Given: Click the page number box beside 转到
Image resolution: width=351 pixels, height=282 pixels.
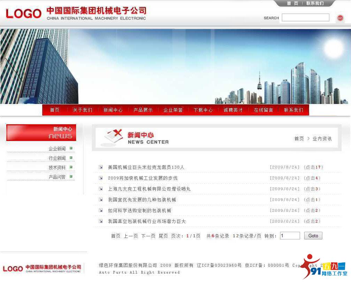Looking at the screenshot, I should [290, 236].
